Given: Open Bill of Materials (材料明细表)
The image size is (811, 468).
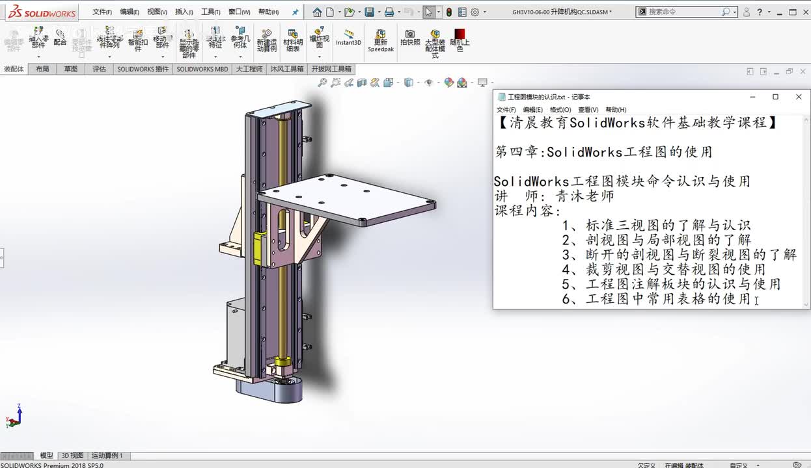Looking at the screenshot, I should point(293,40).
